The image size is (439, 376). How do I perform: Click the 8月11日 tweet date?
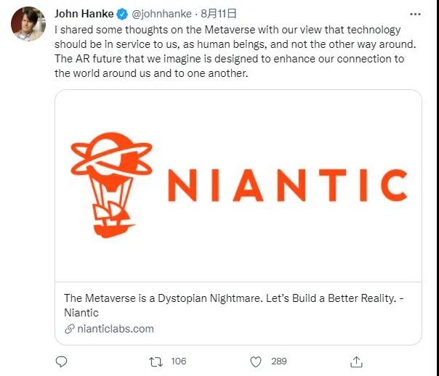219,13
